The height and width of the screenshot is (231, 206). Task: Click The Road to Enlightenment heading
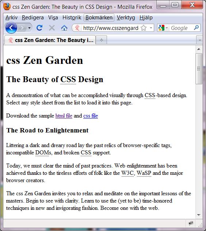point(47,130)
